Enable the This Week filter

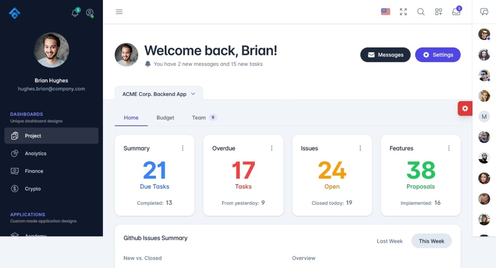[431, 241]
